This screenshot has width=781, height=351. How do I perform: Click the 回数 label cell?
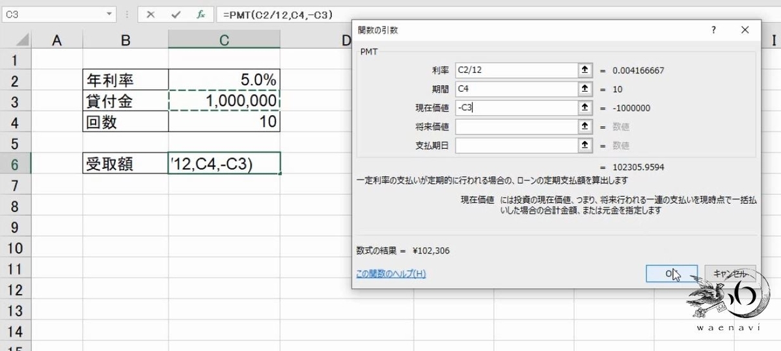click(126, 122)
